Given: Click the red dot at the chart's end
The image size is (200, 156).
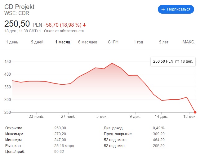Looking at the screenshot, I should click(x=195, y=112).
